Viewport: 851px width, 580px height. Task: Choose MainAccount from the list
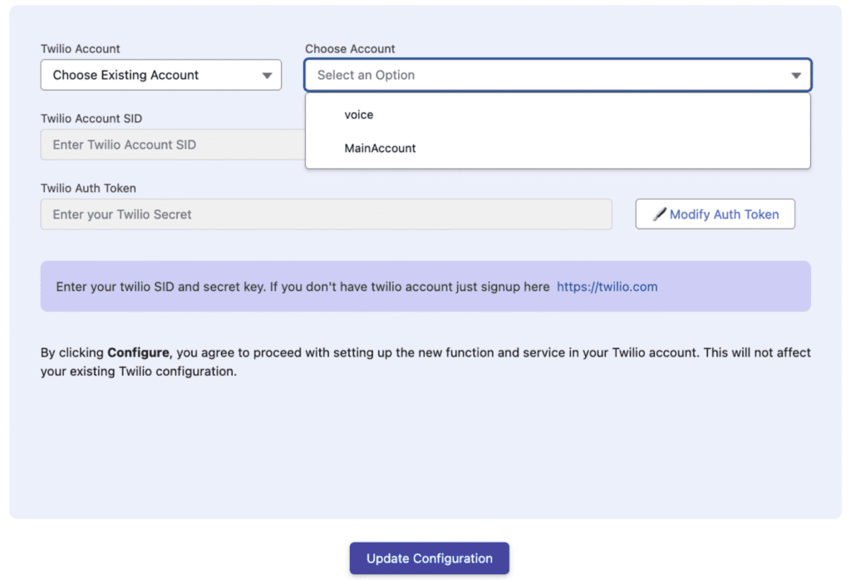[x=380, y=148]
